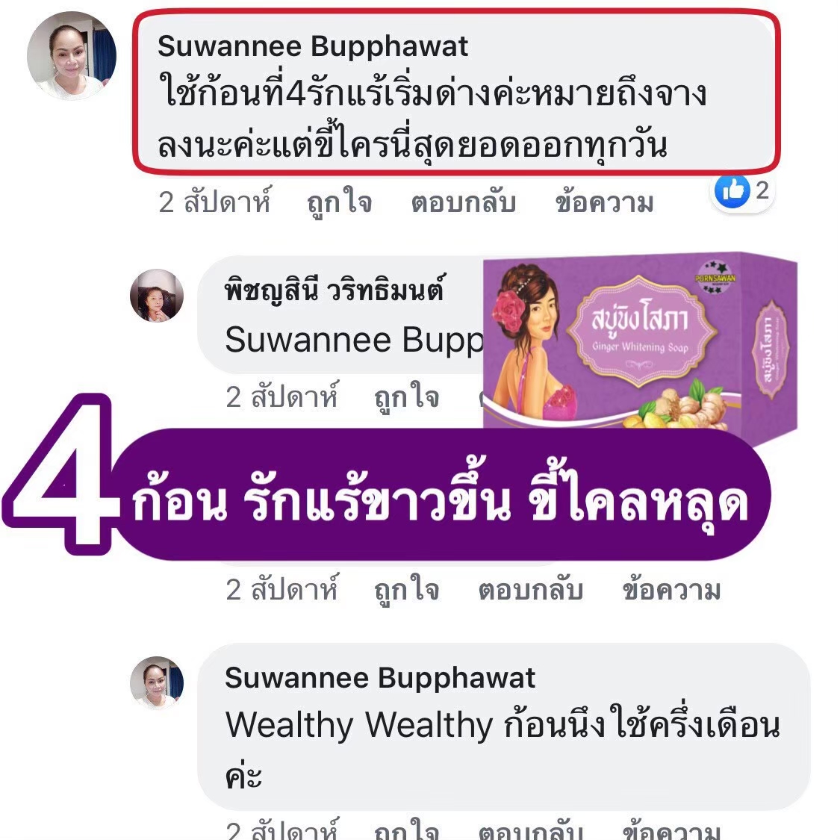The width and height of the screenshot is (840, 840).
Task: Click Suwannee Bupphawat name in highlighted comment
Action: click(x=313, y=46)
